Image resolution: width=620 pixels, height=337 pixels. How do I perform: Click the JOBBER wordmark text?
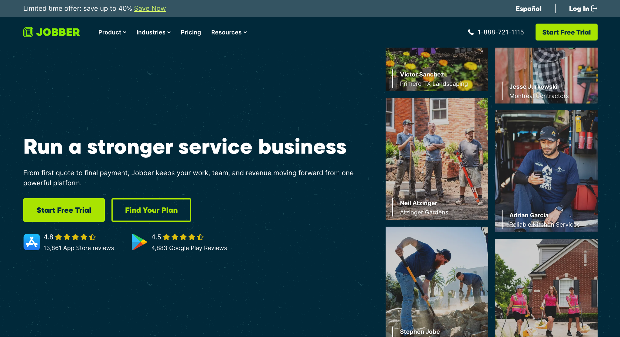pyautogui.click(x=58, y=32)
